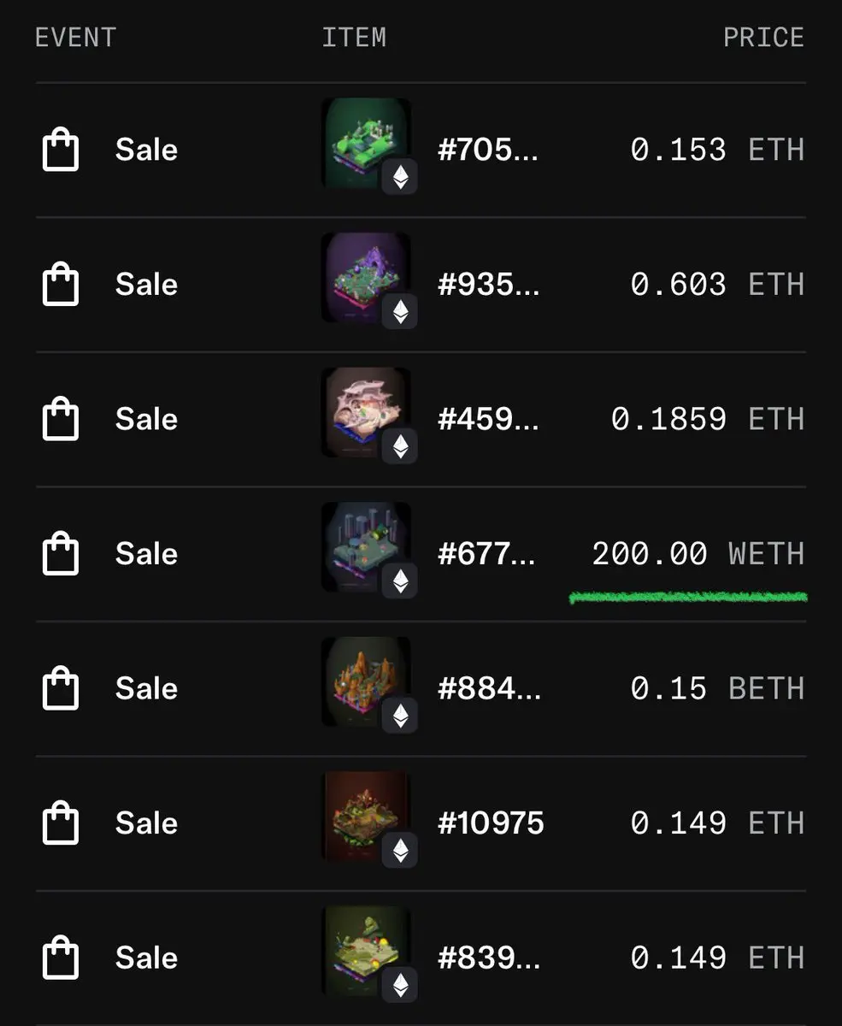Click the sale bag icon for the 0.603 ETH row
Image resolution: width=842 pixels, height=1026 pixels.
[x=61, y=284]
